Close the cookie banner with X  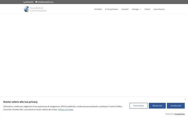[185, 99]
